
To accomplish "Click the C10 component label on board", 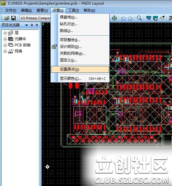I will pyautogui.click(x=122, y=71).
